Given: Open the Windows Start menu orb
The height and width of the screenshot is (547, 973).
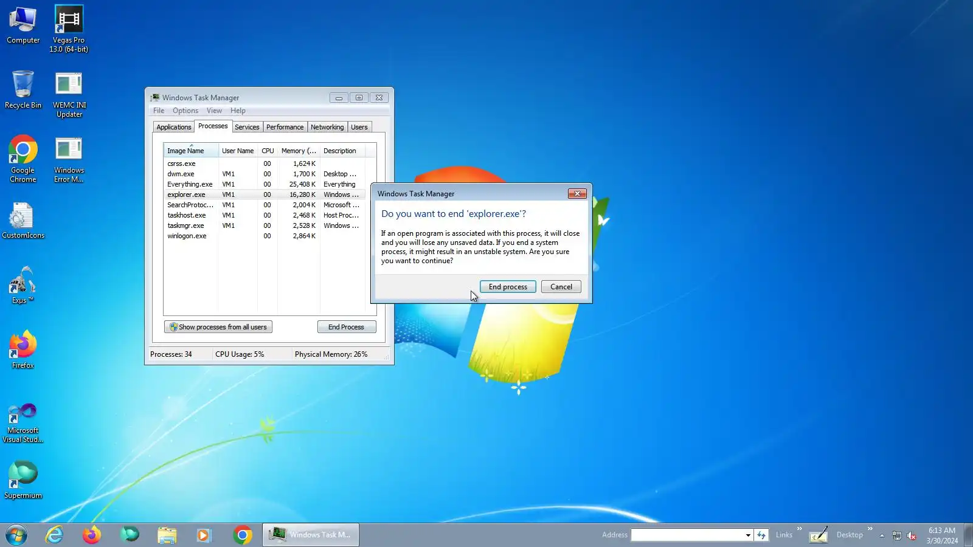Looking at the screenshot, I should 16,535.
